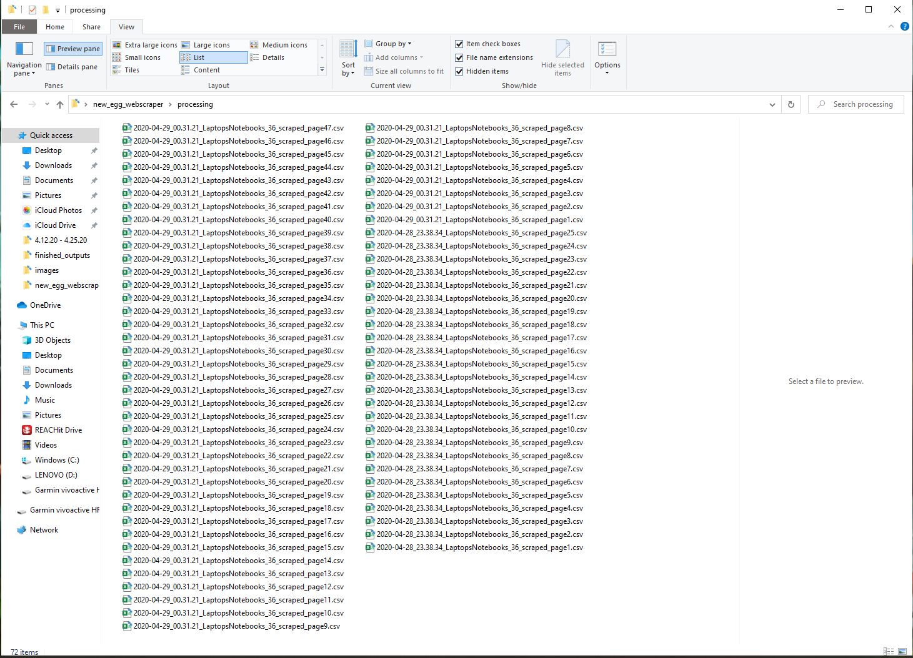This screenshot has height=658, width=913.
Task: Select file 23.38.34 scraped_page10.csv
Action: 476,430
